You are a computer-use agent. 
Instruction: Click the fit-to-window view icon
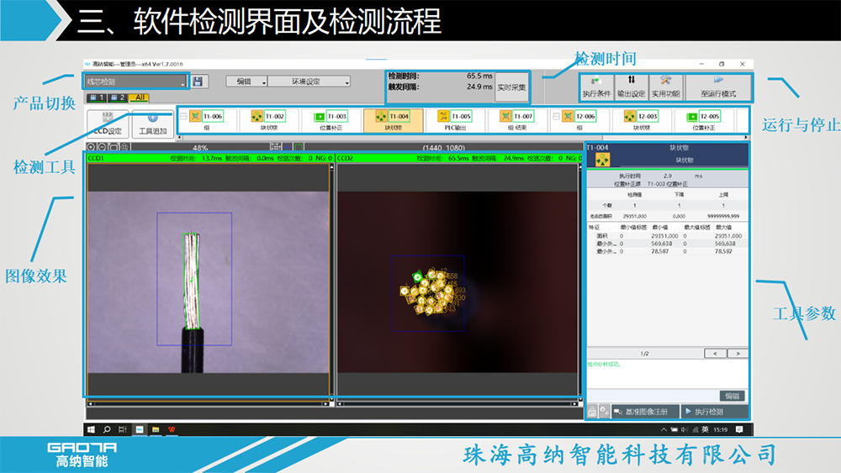114,147
